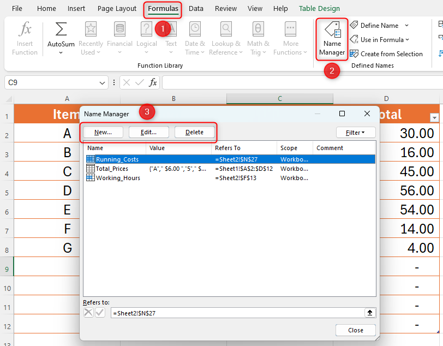Click the Refers to input field

tap(237, 313)
